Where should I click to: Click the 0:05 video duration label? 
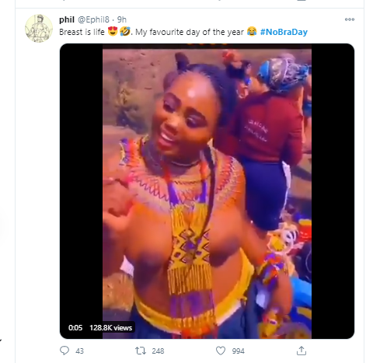75,328
